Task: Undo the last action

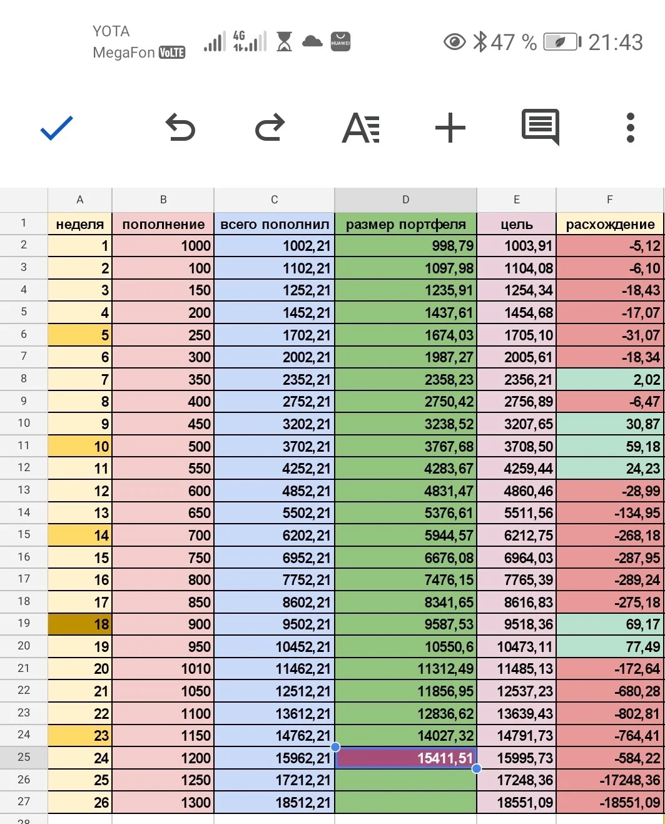Action: pos(180,128)
